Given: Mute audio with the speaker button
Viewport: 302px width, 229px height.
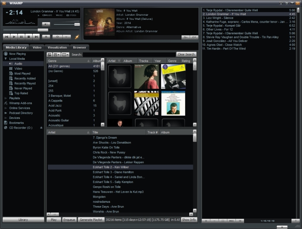Looking at the screenshot, I should (x=46, y=24).
